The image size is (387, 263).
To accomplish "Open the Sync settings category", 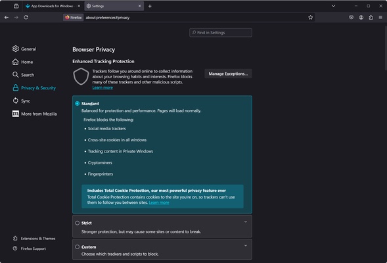I will coord(22,101).
